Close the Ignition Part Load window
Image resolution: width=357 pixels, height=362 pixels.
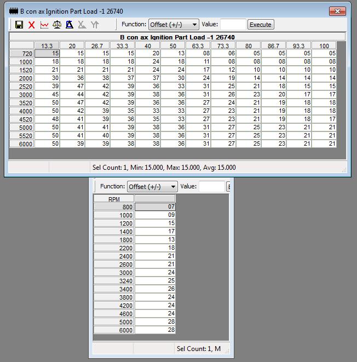(337, 10)
